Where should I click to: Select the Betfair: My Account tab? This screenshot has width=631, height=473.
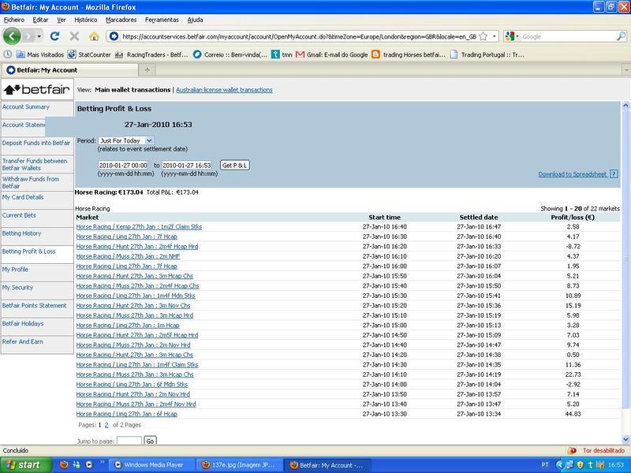click(69, 70)
